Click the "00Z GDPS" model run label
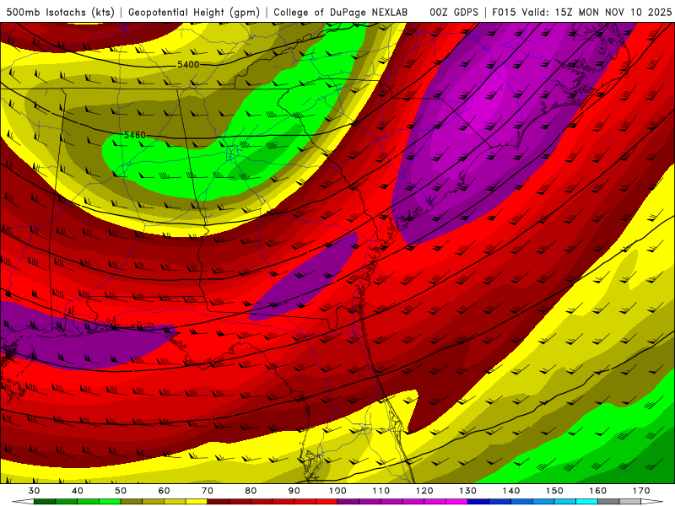 (x=454, y=12)
